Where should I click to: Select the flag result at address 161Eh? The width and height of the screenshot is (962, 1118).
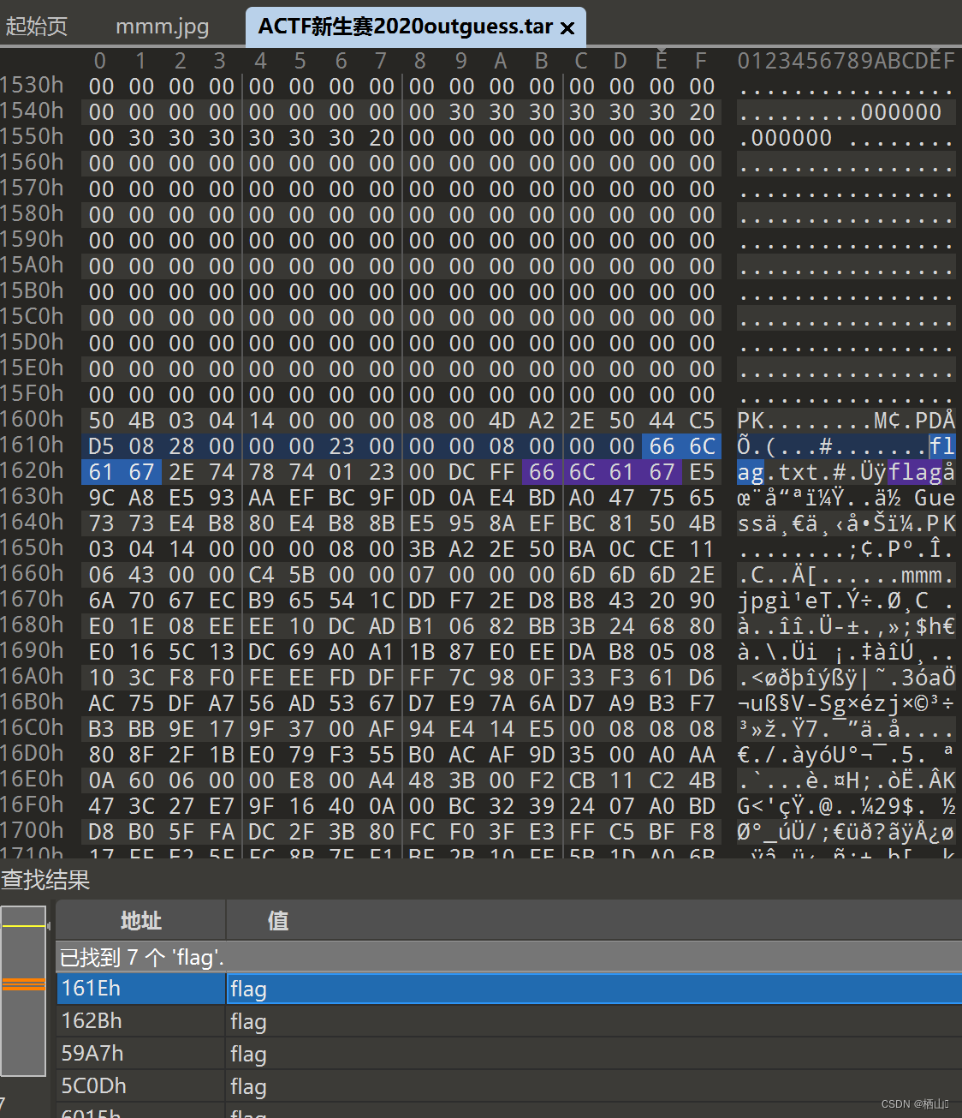click(x=92, y=988)
